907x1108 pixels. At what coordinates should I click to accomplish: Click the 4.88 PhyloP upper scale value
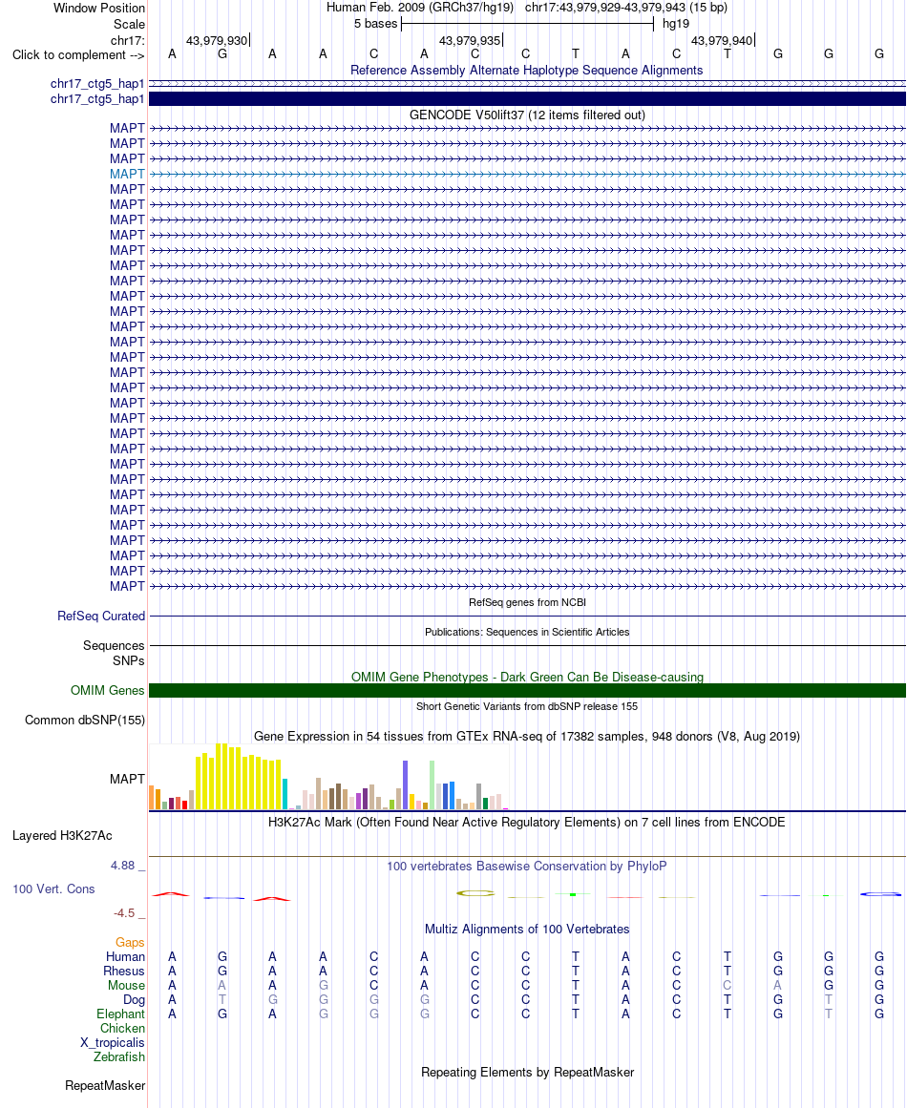coord(122,866)
